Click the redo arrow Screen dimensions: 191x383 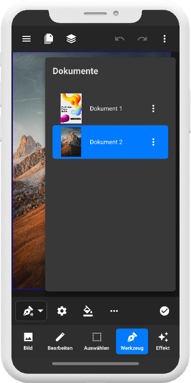tap(142, 39)
